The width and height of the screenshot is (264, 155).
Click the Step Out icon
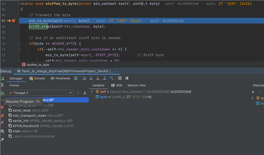pyautogui.click(x=104, y=78)
